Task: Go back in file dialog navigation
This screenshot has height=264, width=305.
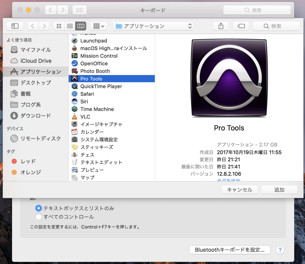Action: click(x=33, y=26)
